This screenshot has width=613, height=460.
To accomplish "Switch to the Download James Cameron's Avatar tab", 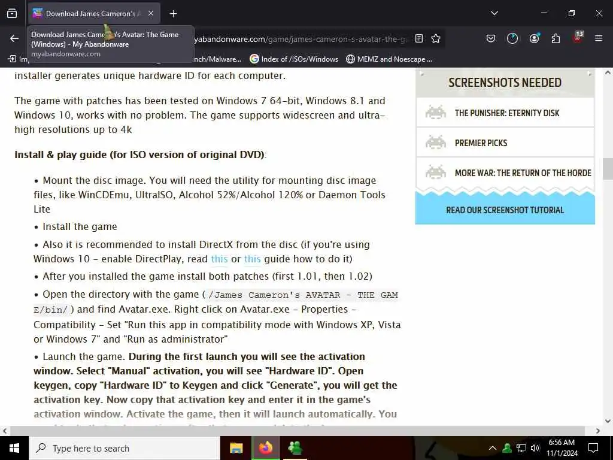I will (x=94, y=14).
